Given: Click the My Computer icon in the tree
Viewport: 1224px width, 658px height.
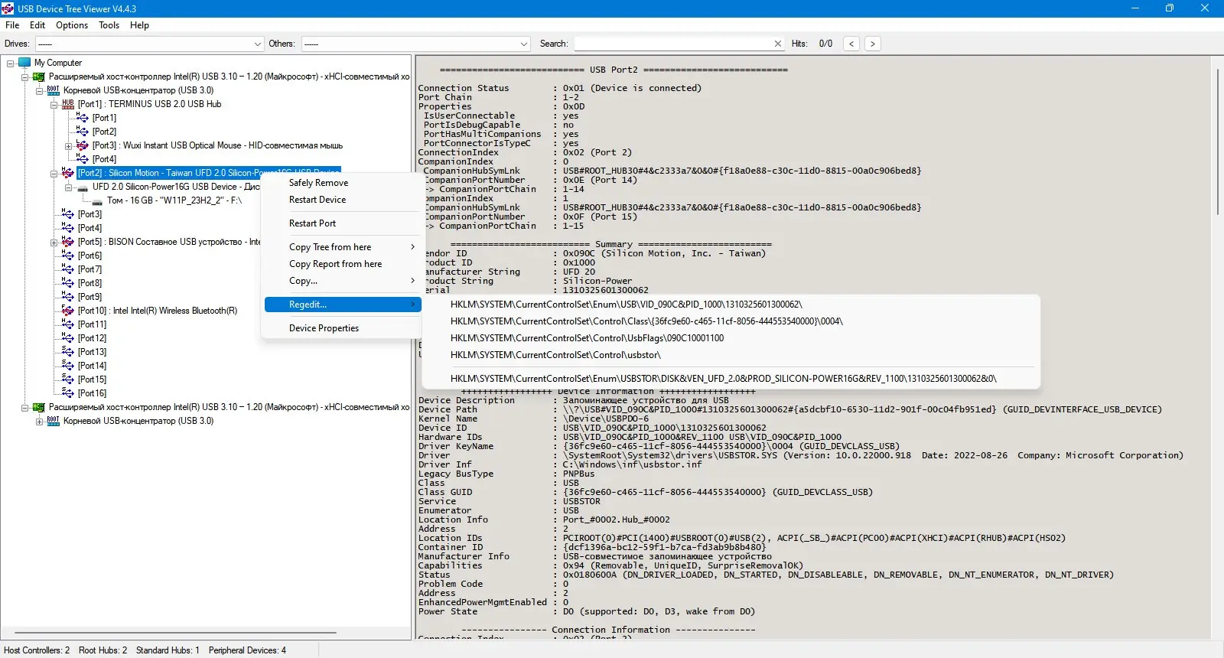Looking at the screenshot, I should (x=24, y=63).
